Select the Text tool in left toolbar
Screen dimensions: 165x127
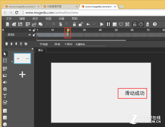click(5, 96)
